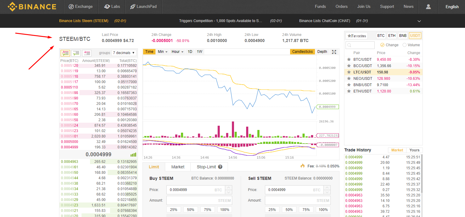Image resolution: width=465 pixels, height=217 pixels.
Task: Click the green signal bars icon by last price
Action: pos(133,154)
